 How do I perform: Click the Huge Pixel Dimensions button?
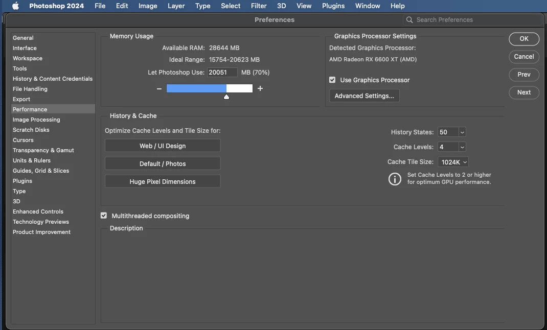(x=163, y=181)
